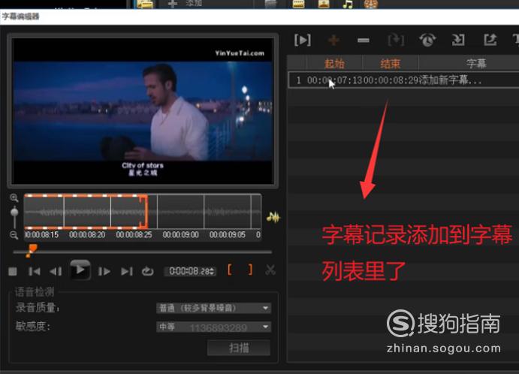Stop playback with the square stop button
The height and width of the screenshot is (374, 519).
coord(13,271)
